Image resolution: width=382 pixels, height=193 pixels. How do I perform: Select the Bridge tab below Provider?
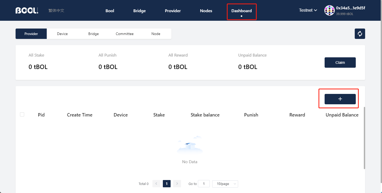[x=93, y=33]
